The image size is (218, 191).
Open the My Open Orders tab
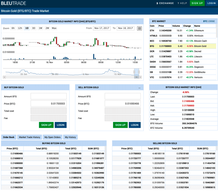pos(52,137)
